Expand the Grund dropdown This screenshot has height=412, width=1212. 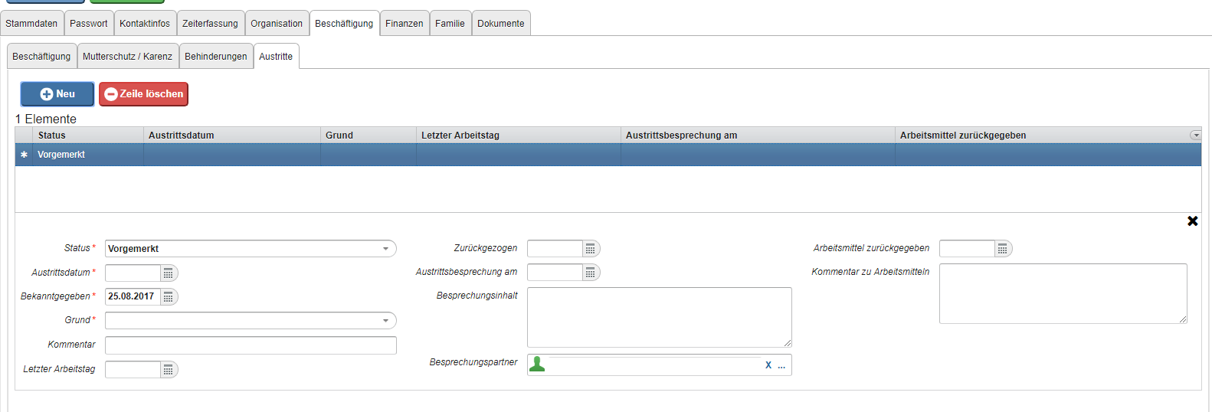point(386,321)
